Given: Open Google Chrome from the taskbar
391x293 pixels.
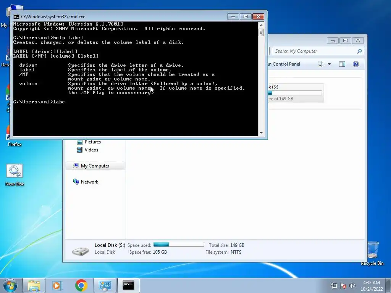Looking at the screenshot, I should (x=81, y=285).
